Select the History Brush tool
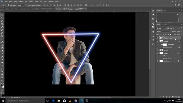Screen dimensions: 183x103 (2, 48)
